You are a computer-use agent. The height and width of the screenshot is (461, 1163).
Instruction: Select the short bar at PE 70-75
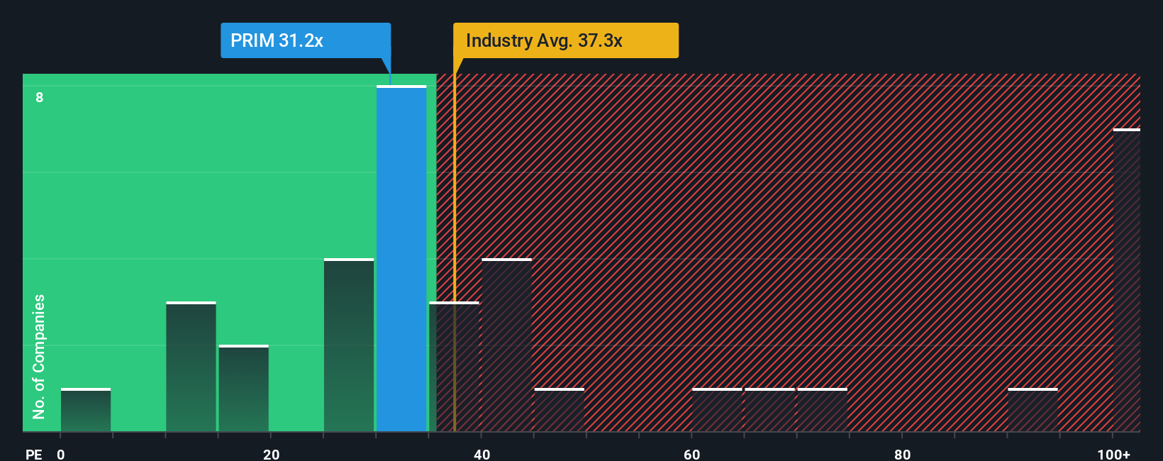[823, 410]
